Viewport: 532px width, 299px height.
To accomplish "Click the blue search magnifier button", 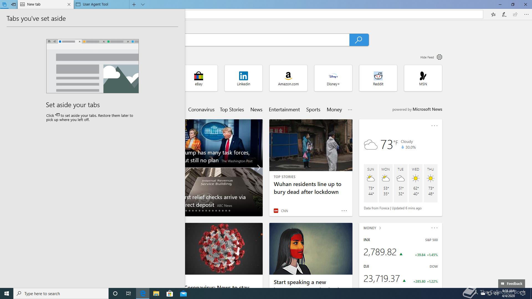I will click(359, 40).
